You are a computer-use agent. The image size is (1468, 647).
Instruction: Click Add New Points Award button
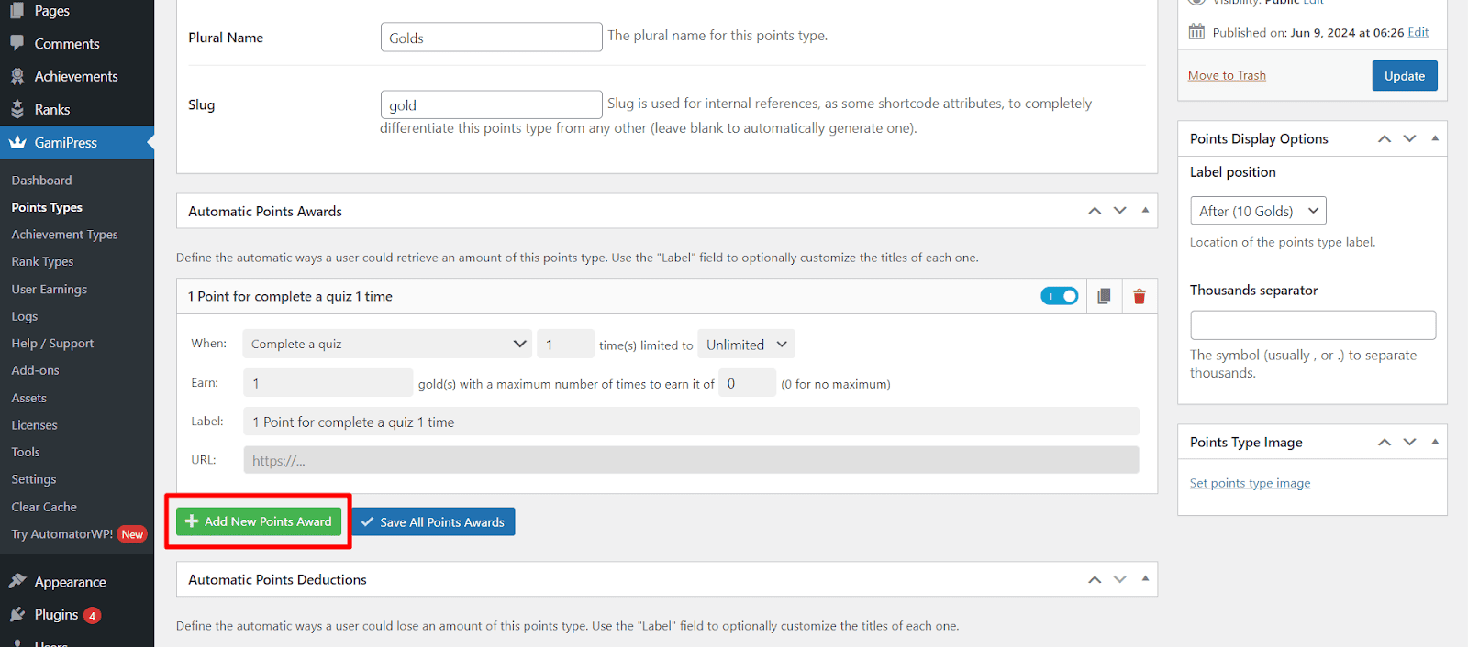pos(259,521)
